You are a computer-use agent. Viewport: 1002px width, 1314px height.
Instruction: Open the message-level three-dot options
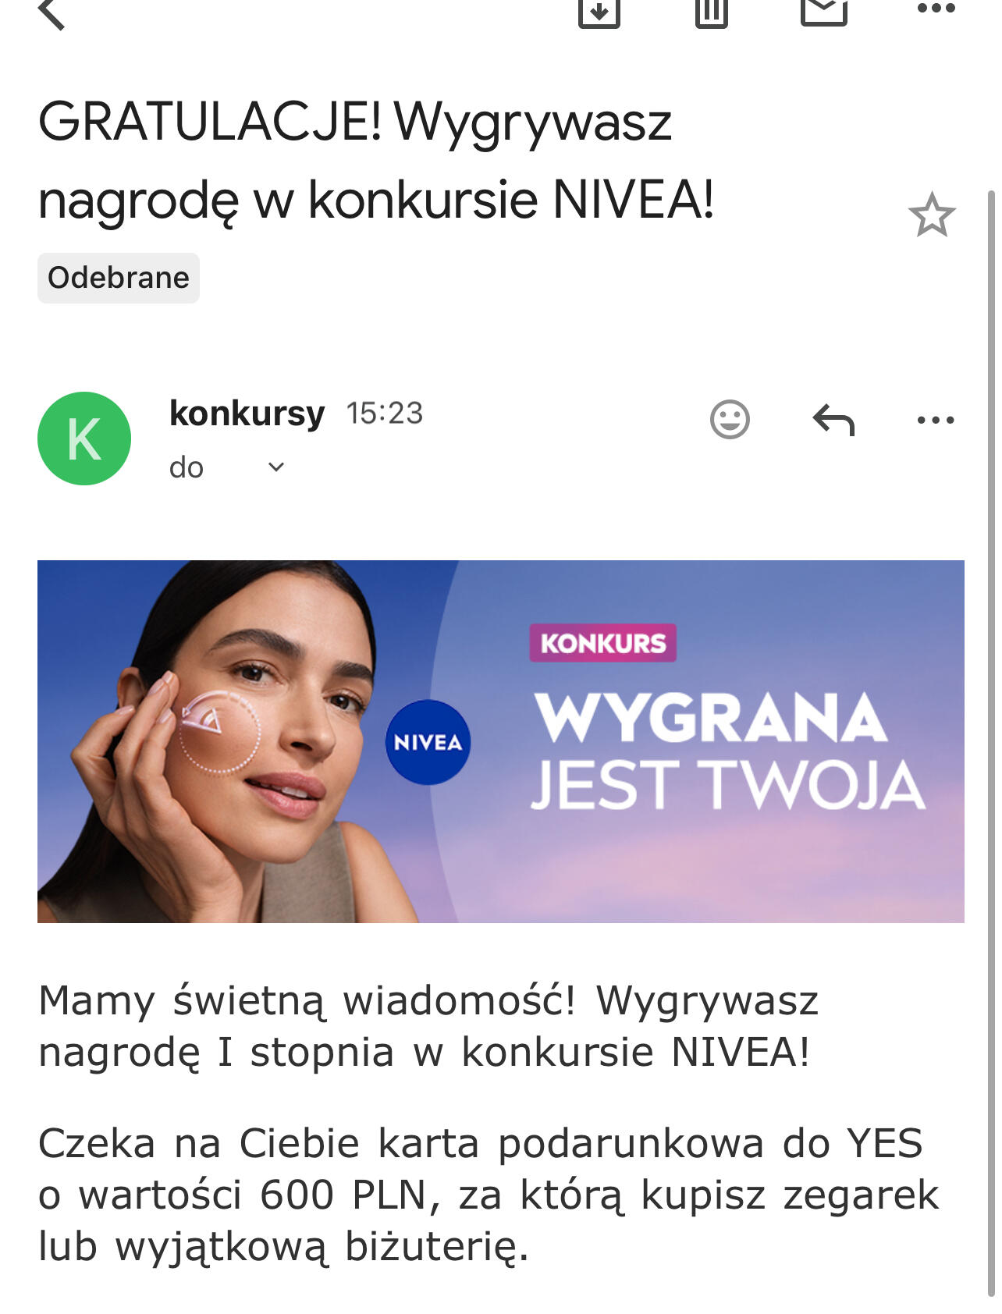(936, 420)
